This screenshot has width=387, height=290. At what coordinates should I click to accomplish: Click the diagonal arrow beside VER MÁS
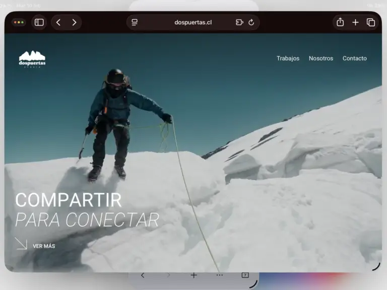21,244
